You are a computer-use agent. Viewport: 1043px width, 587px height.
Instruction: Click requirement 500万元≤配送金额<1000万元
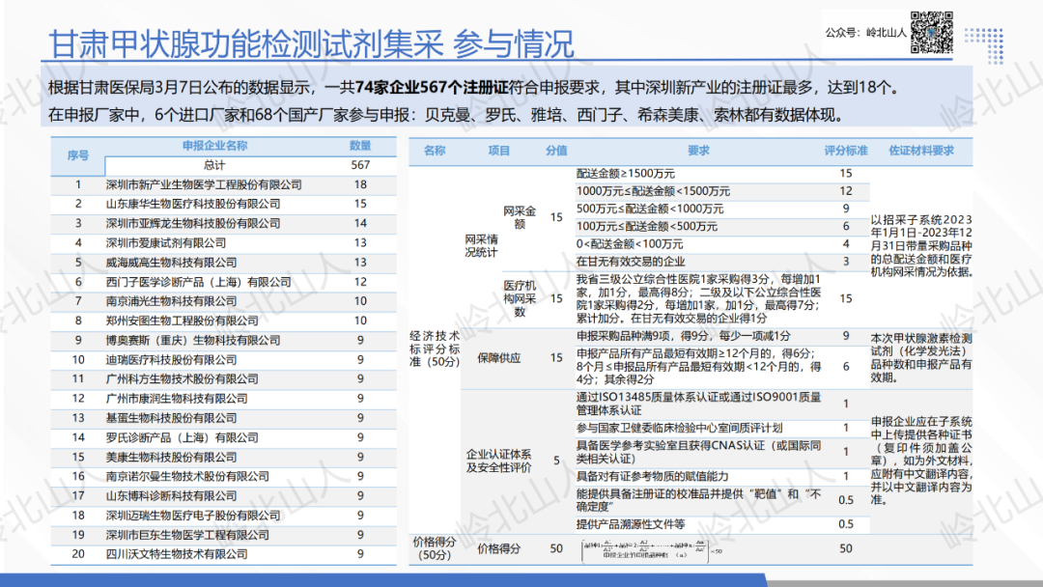(650, 209)
